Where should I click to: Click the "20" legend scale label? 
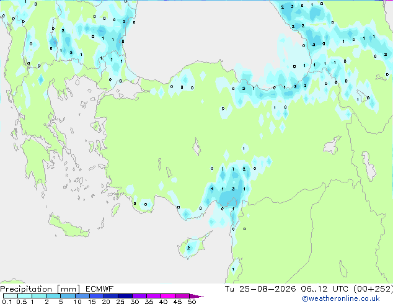(x=106, y=302)
